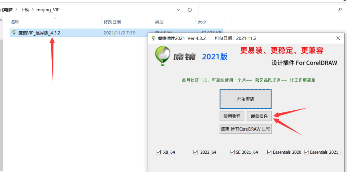Click the file date 2021/11/2 7:35
This screenshot has height=172, width=347.
coord(119,33)
